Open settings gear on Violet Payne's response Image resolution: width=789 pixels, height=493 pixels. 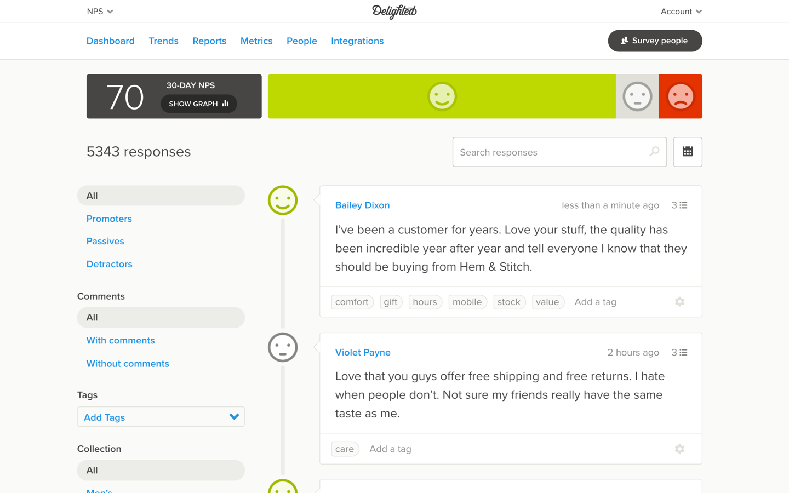click(679, 449)
